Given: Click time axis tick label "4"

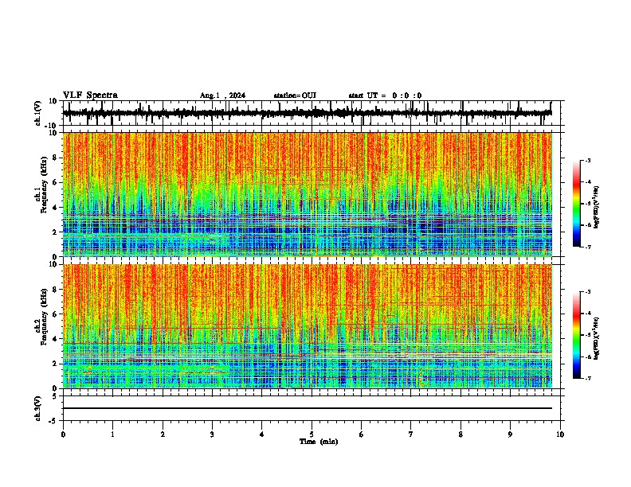Looking at the screenshot, I should [262, 434].
